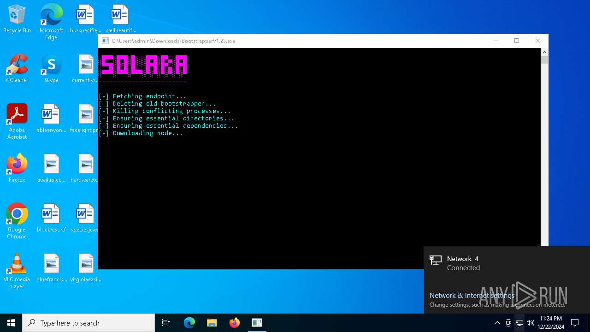Open the Windows Start menu
The height and width of the screenshot is (332, 590).
(11, 323)
